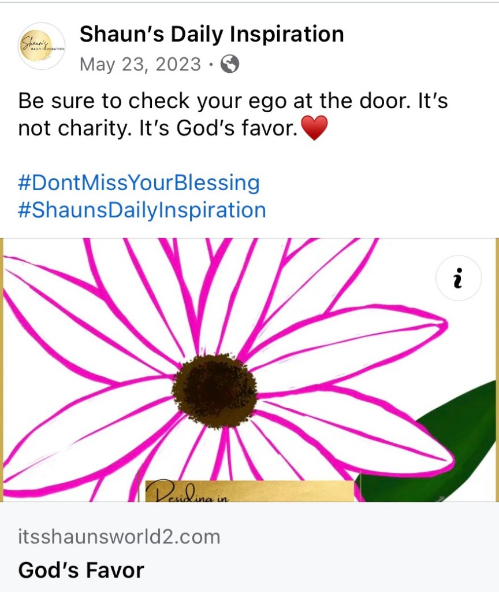
Task: Tap the #ShaunsDailyInspiration hashtag
Action: coord(142,210)
